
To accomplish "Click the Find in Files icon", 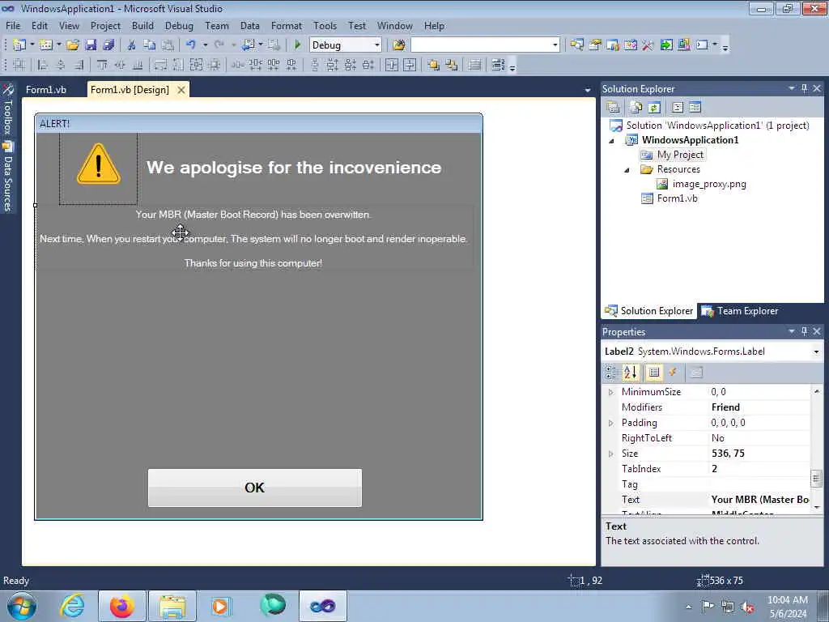I will [x=399, y=45].
